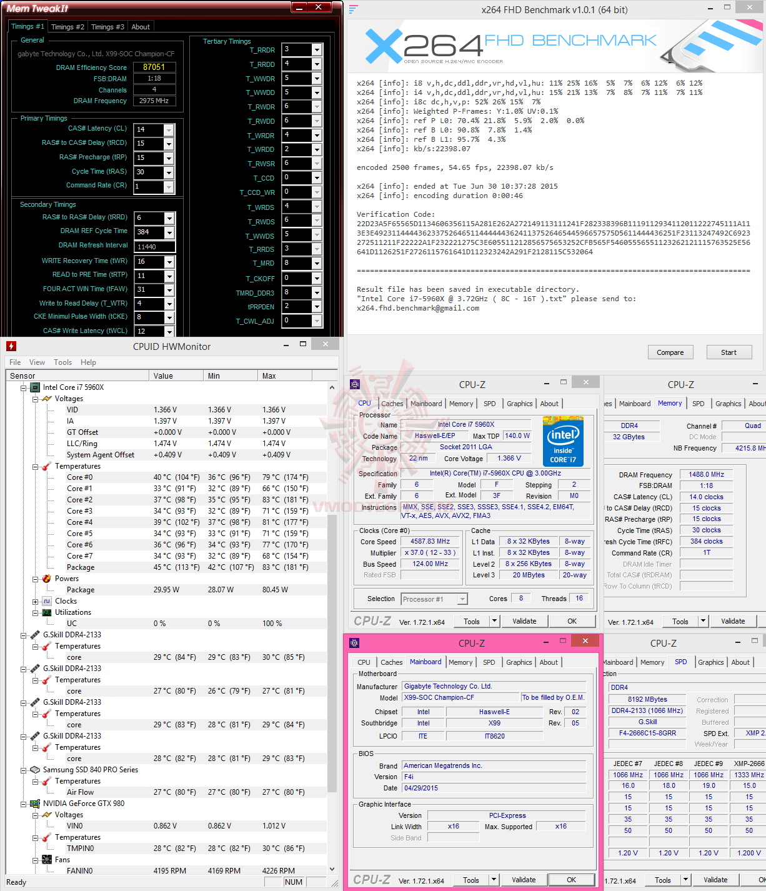Switch to SPD tab in CPU-Z CPU window
The image size is (766, 891).
[x=490, y=404]
